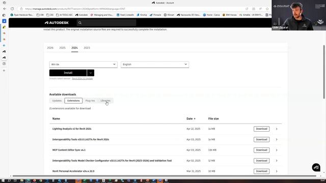Sort by Date column header
Viewport: 326px width, 183px height.
pos(191,118)
